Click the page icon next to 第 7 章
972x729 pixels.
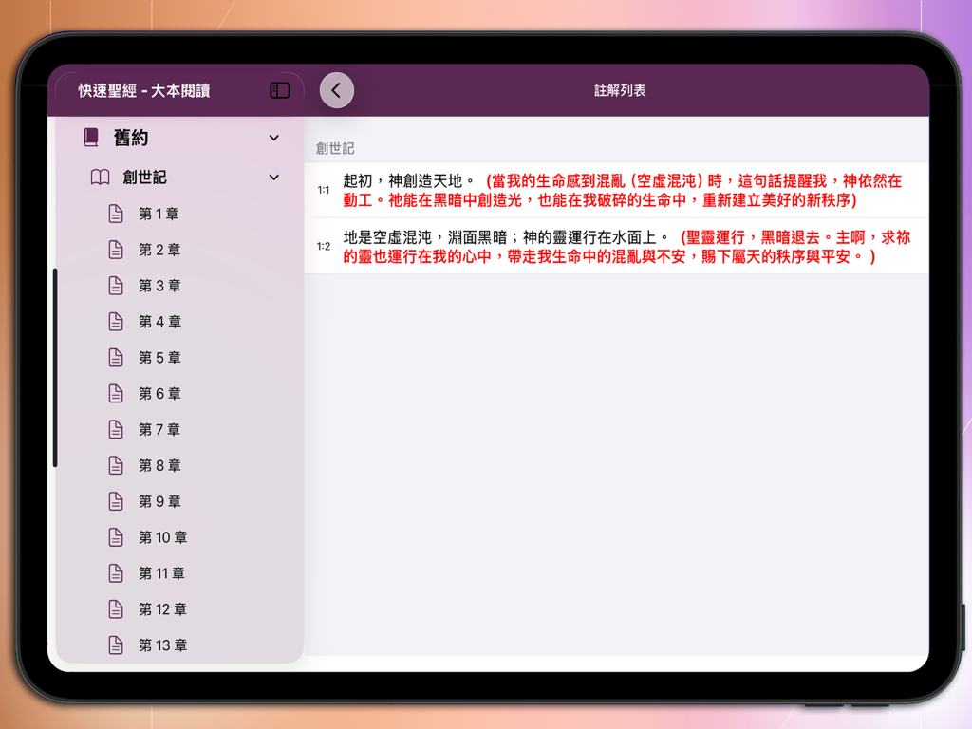tap(118, 430)
